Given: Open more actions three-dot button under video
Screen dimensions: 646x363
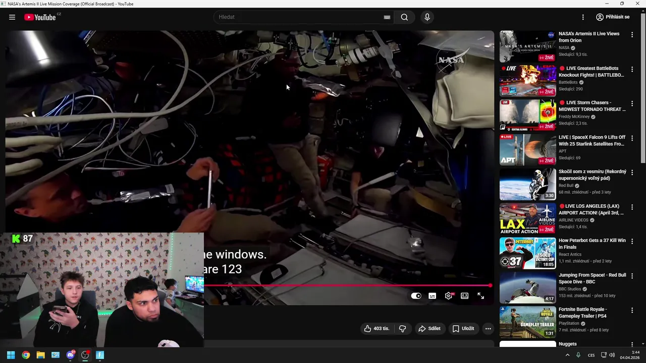Looking at the screenshot, I should pos(488,329).
